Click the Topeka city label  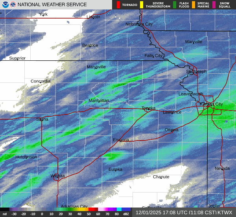(148, 108)
